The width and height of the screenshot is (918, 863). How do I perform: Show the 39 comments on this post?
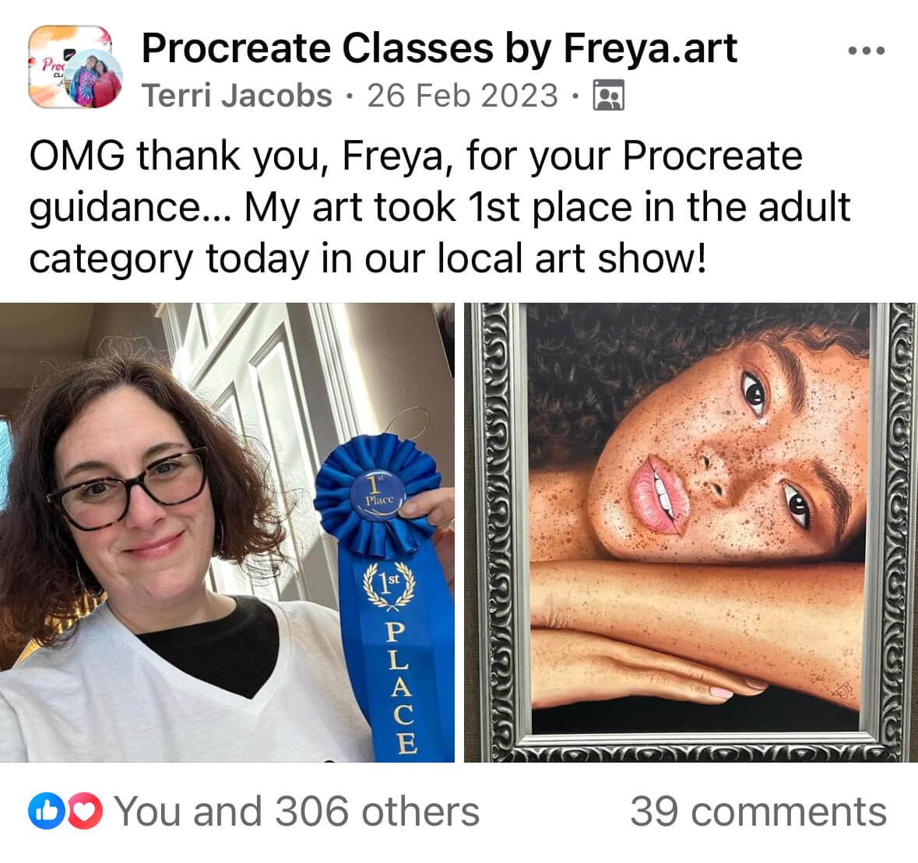click(x=758, y=812)
